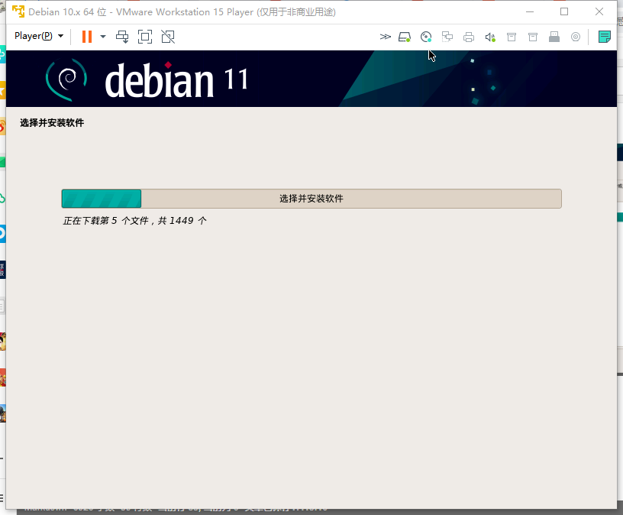Click the '选择并安装软件' heading text
The image size is (623, 515).
click(x=52, y=122)
